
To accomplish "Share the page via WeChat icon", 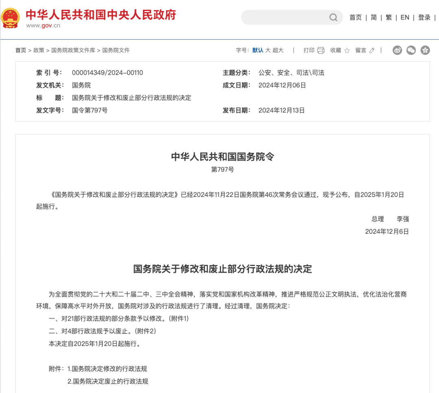I will [411, 50].
